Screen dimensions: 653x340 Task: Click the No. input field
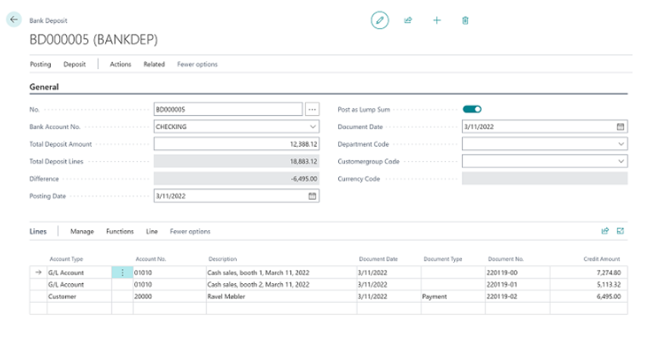pos(228,109)
